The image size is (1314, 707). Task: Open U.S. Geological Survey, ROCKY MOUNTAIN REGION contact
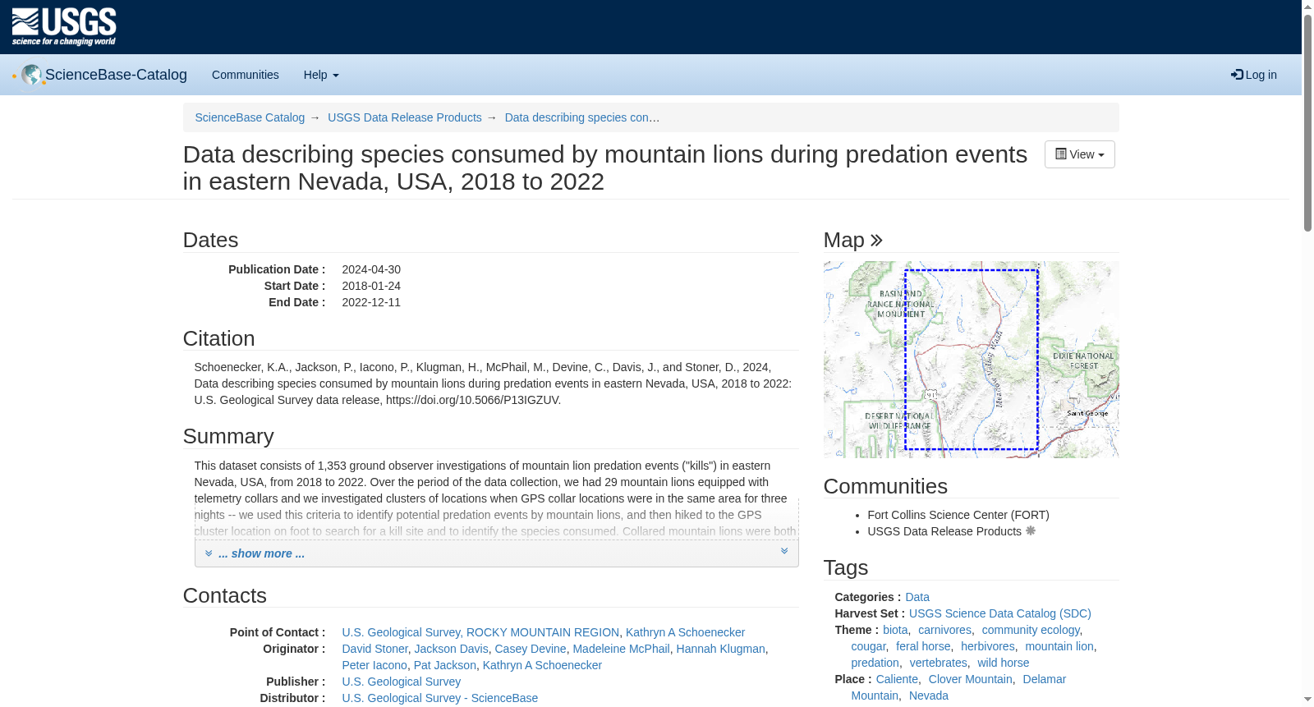pyautogui.click(x=480, y=632)
